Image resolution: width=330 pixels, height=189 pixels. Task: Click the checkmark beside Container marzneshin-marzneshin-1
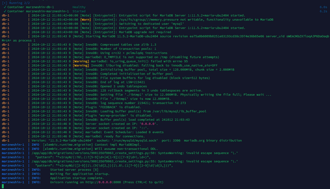4,11
